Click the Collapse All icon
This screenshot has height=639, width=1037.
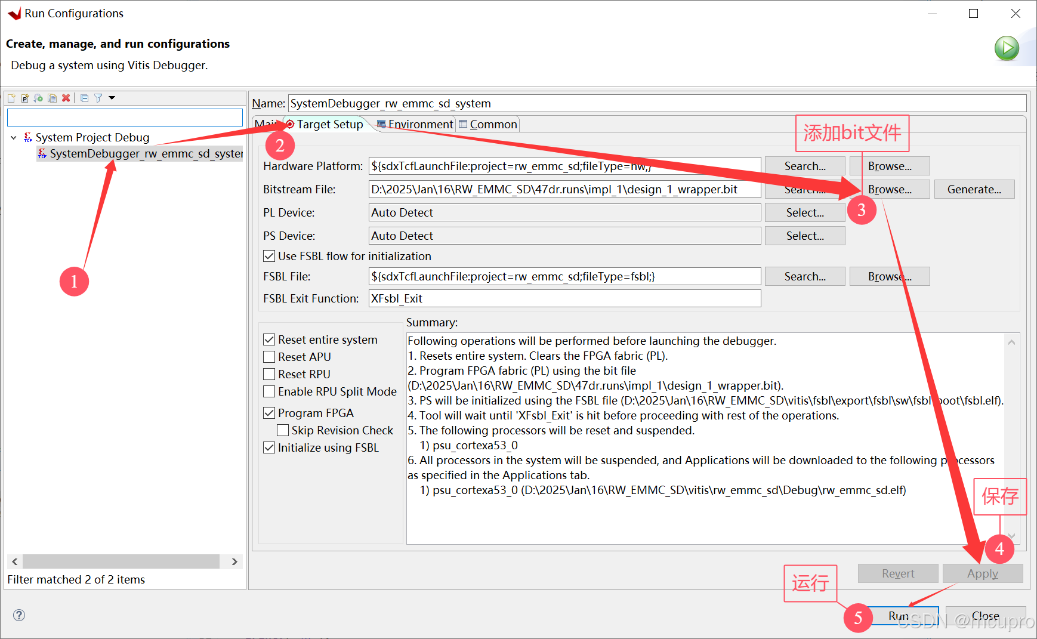[84, 98]
